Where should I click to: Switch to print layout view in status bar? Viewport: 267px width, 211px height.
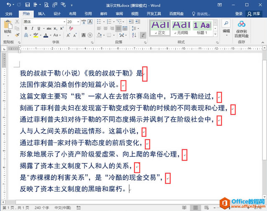pos(195,208)
